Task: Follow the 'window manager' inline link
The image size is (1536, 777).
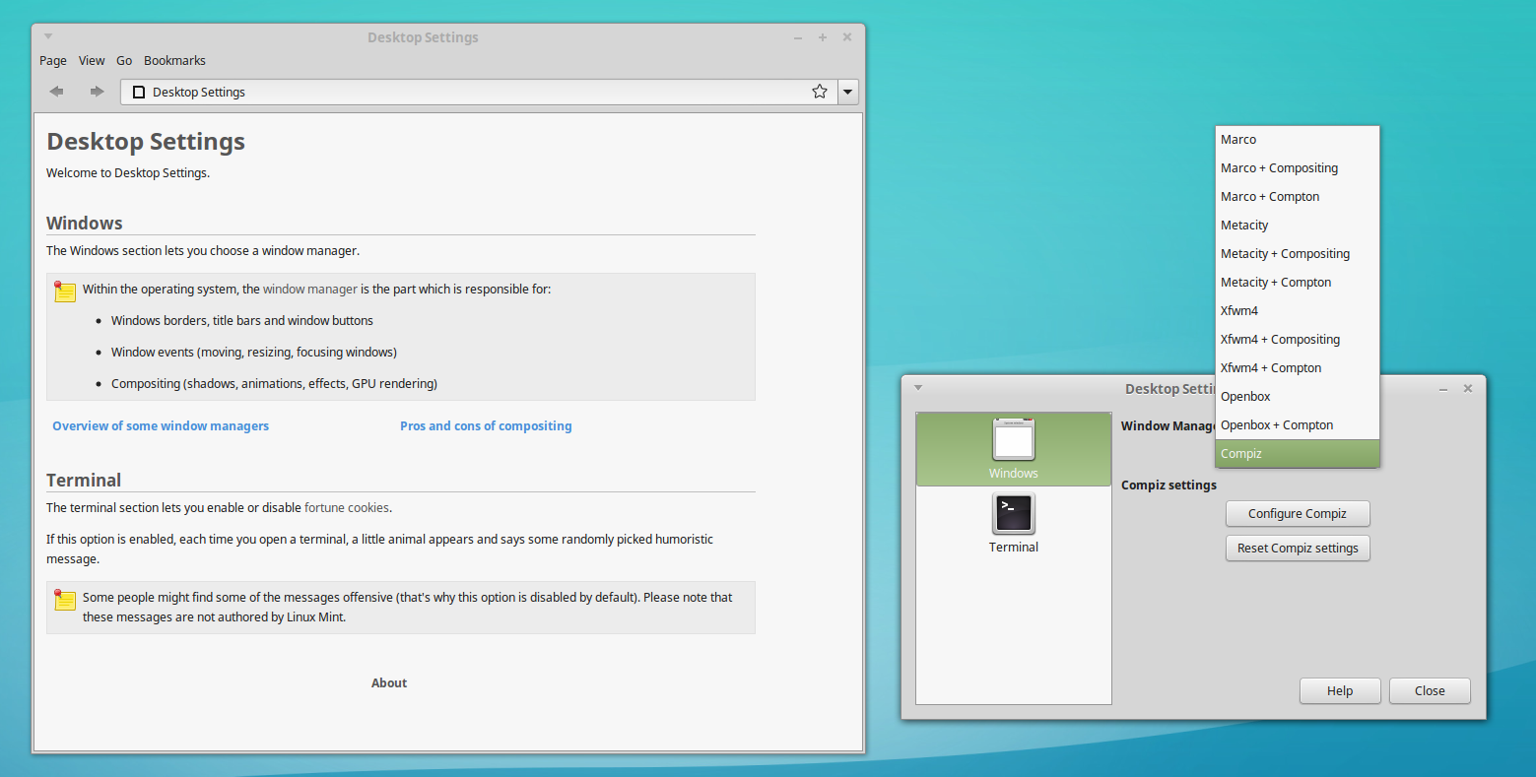Action: pos(310,290)
